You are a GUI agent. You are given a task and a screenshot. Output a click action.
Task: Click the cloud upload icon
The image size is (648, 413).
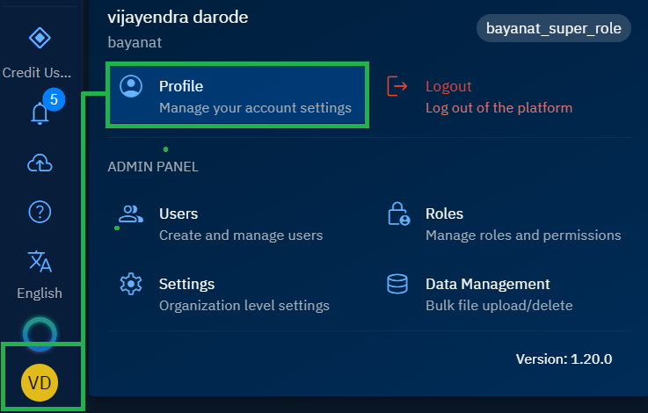(40, 163)
